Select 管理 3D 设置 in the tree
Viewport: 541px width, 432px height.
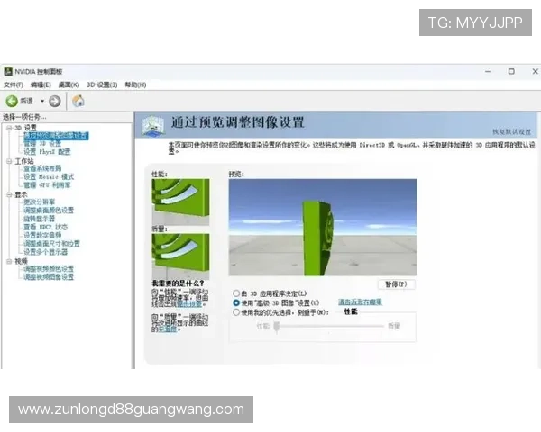(42, 144)
